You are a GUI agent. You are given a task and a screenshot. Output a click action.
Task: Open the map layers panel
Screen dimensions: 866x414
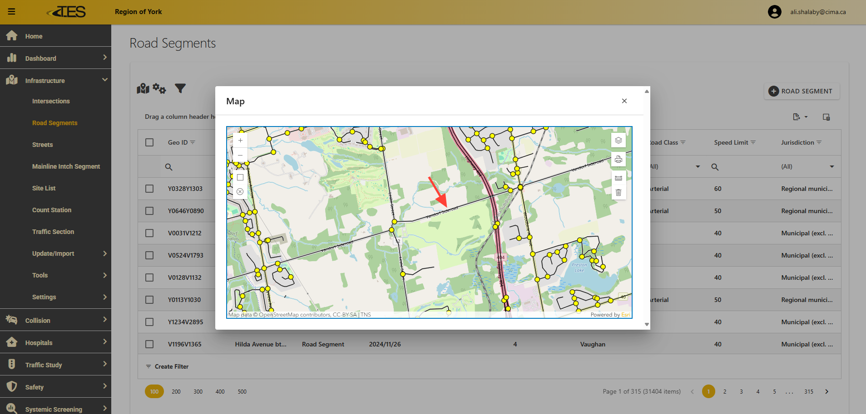[618, 141]
